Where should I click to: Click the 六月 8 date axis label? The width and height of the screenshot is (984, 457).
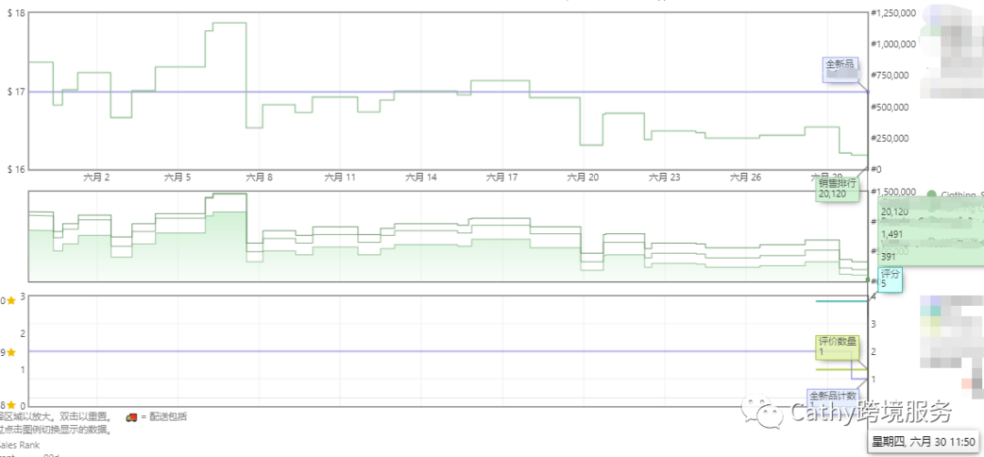[x=259, y=178]
